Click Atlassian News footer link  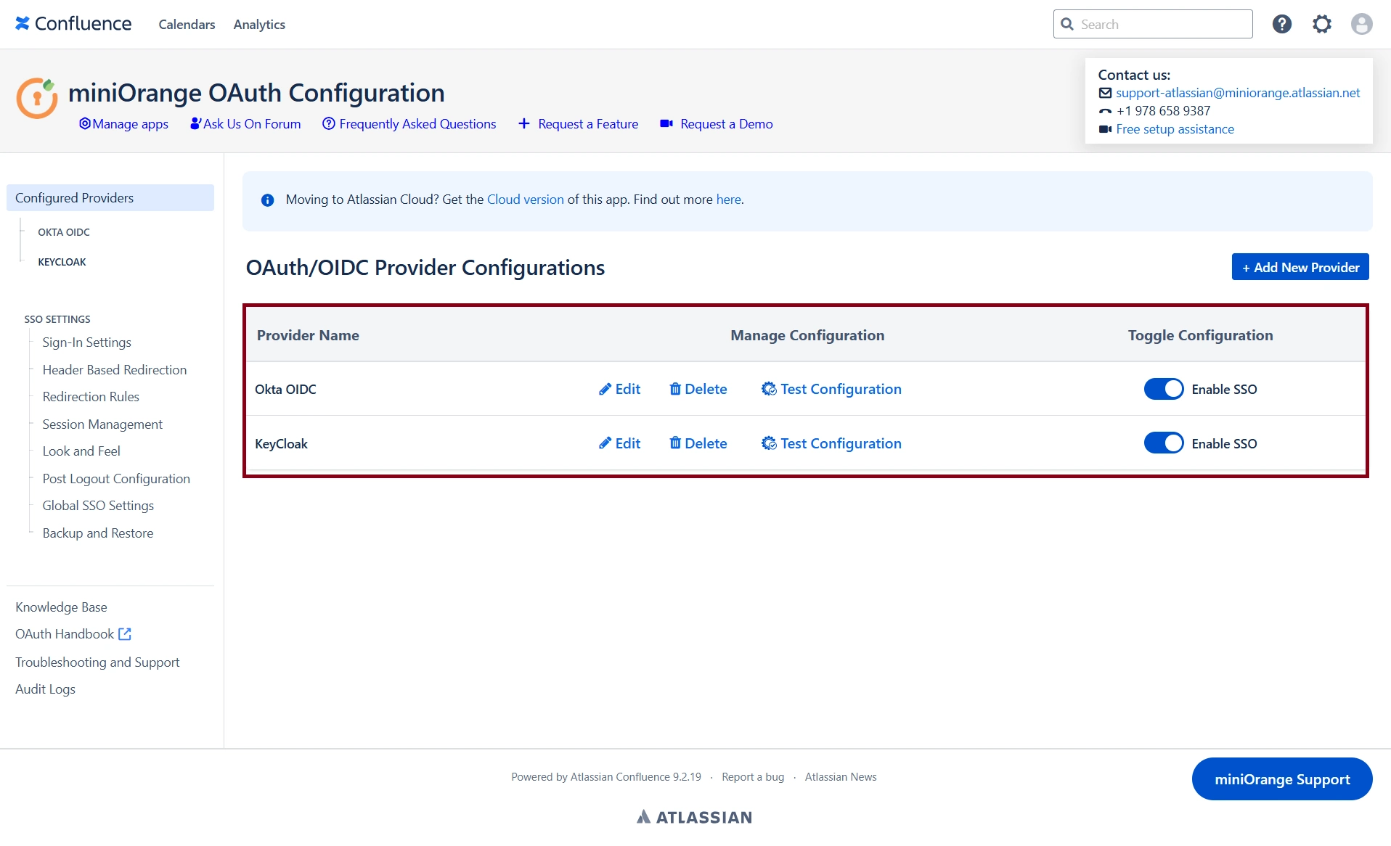[x=841, y=777]
